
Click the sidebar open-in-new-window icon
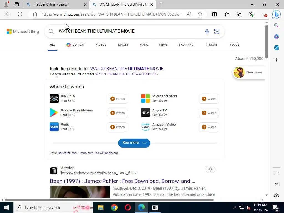[277, 185]
